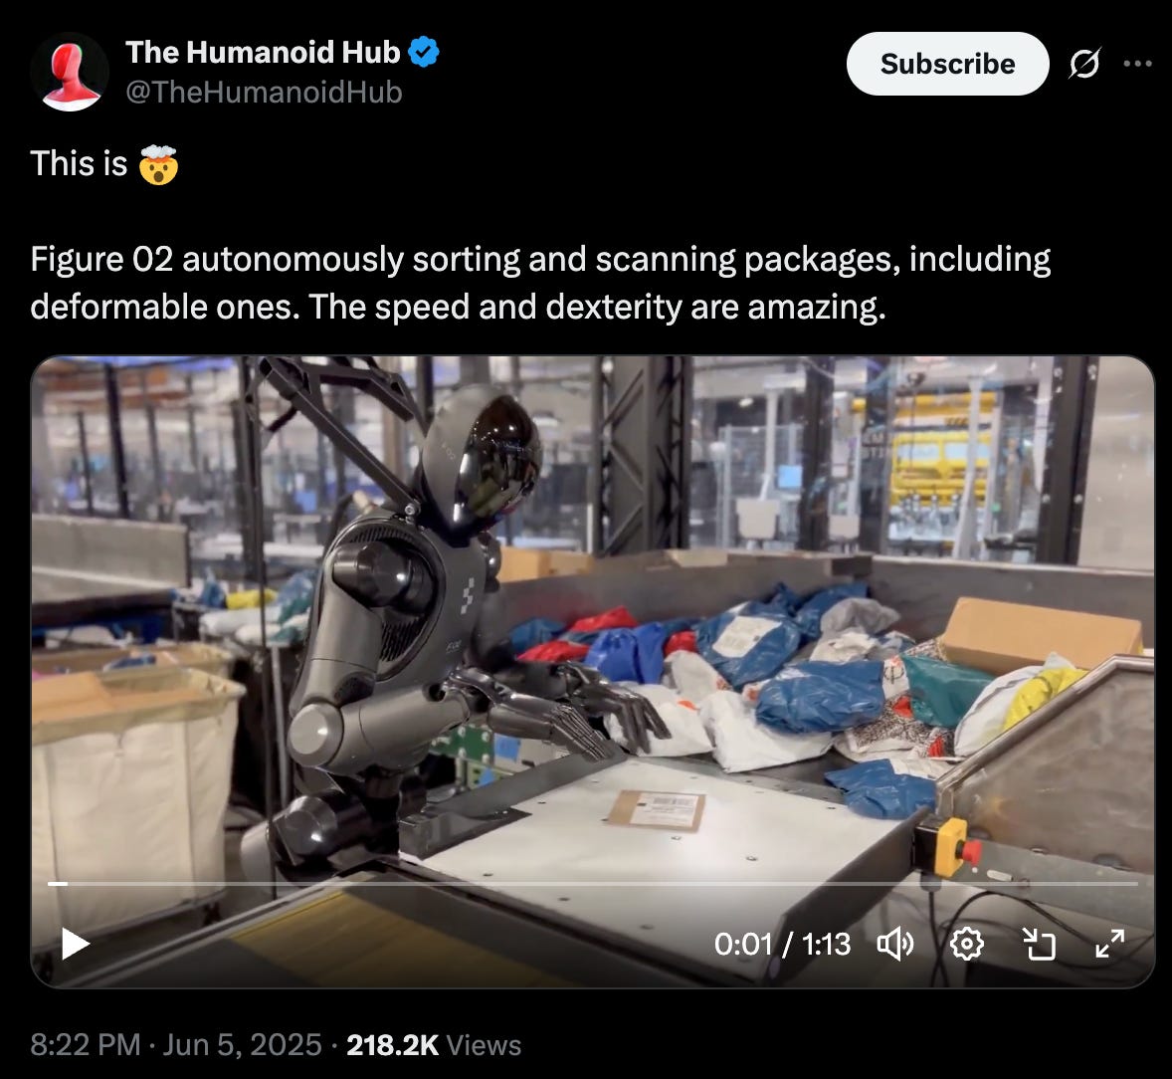View the 218.2K Views count
The height and width of the screenshot is (1079, 1172).
[x=434, y=1044]
